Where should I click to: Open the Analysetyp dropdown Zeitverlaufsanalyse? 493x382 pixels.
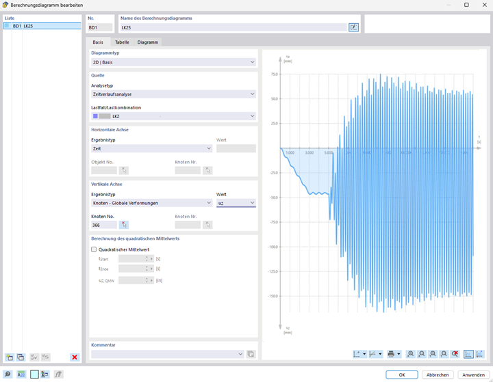tap(173, 94)
